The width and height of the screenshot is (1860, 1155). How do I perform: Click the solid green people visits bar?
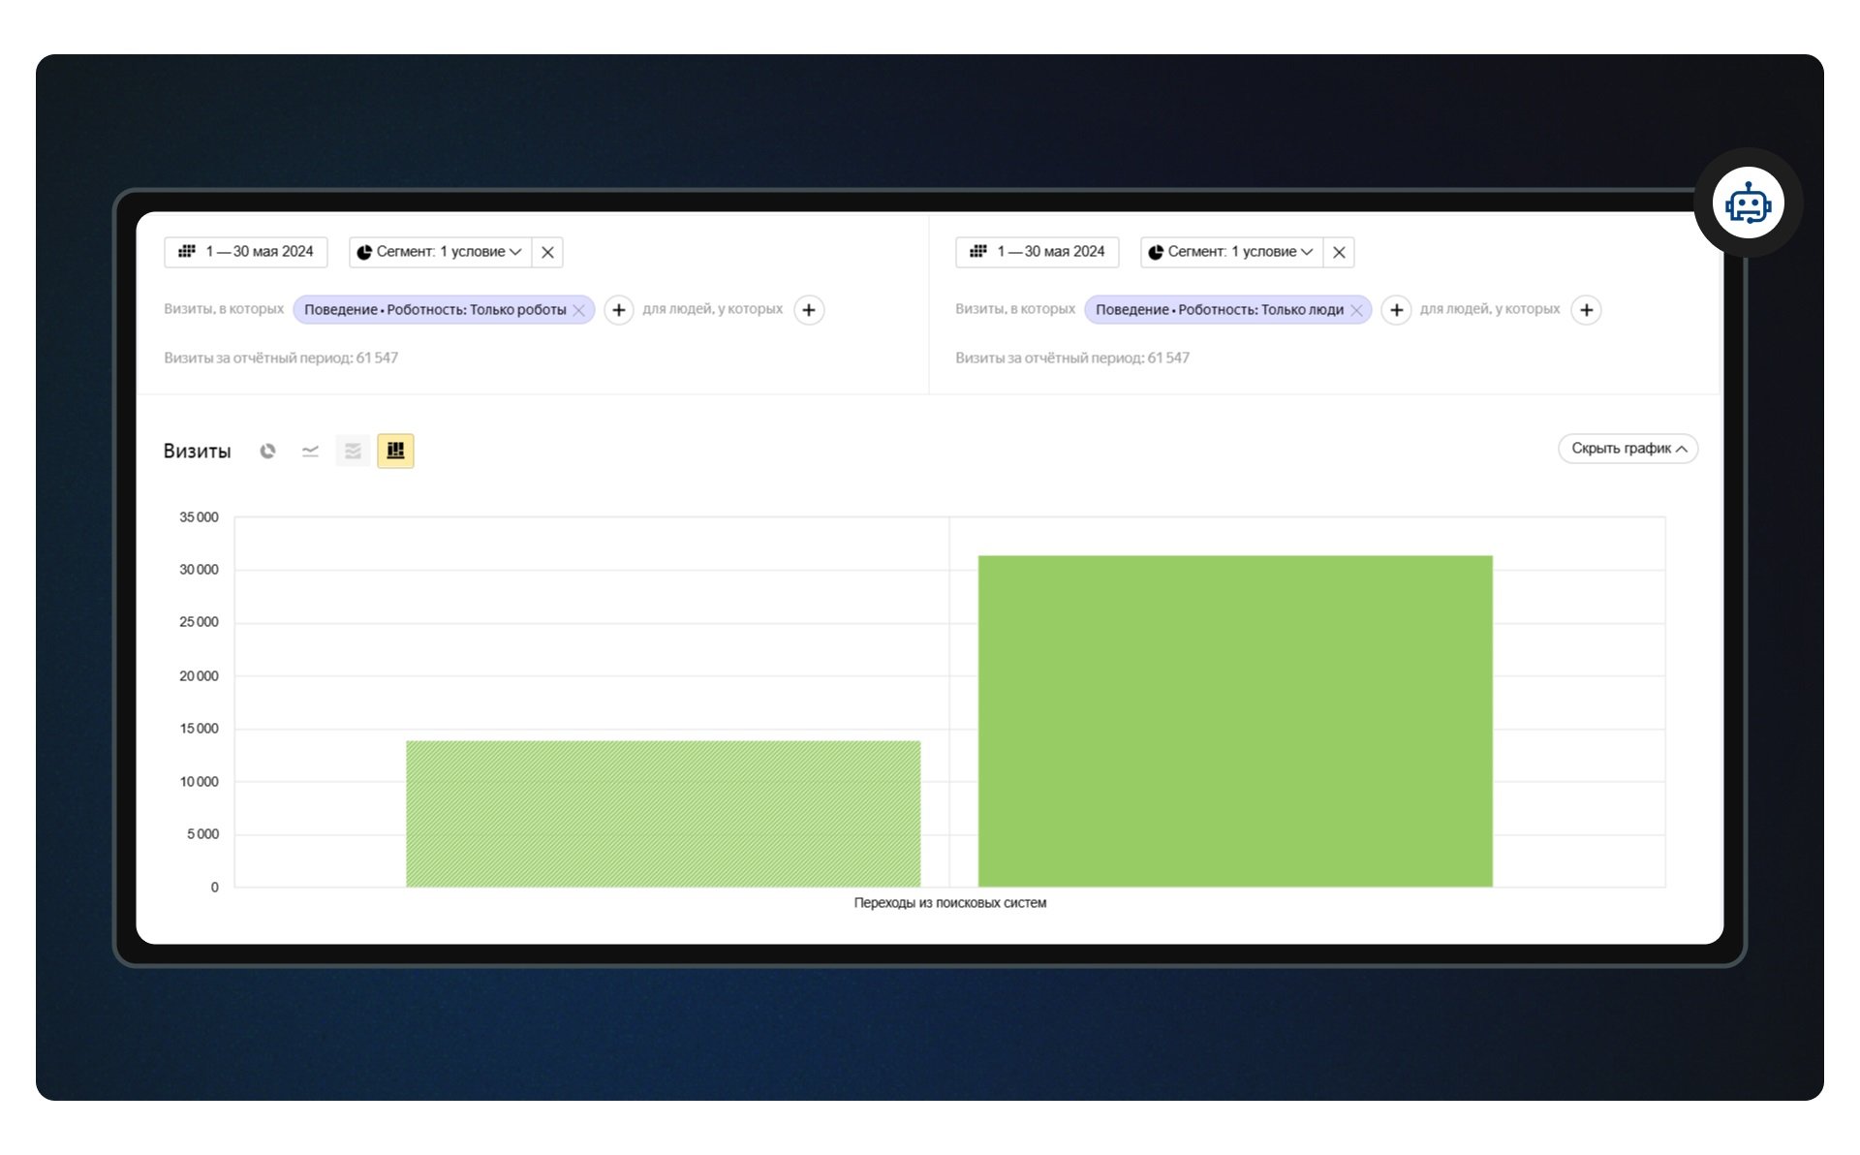1235,720
